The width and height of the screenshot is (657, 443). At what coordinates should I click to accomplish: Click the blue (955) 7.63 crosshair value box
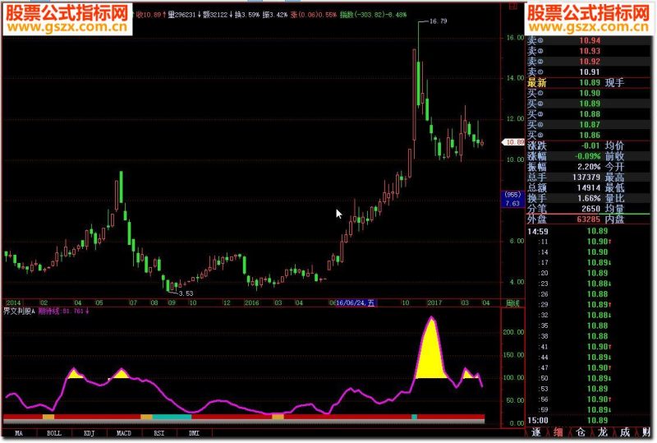512,199
